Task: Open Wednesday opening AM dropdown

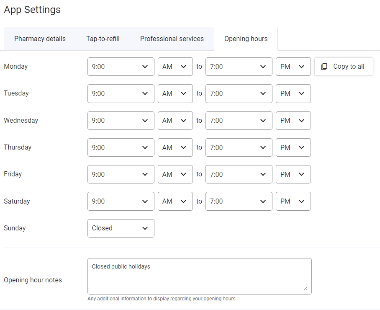Action: click(x=175, y=121)
